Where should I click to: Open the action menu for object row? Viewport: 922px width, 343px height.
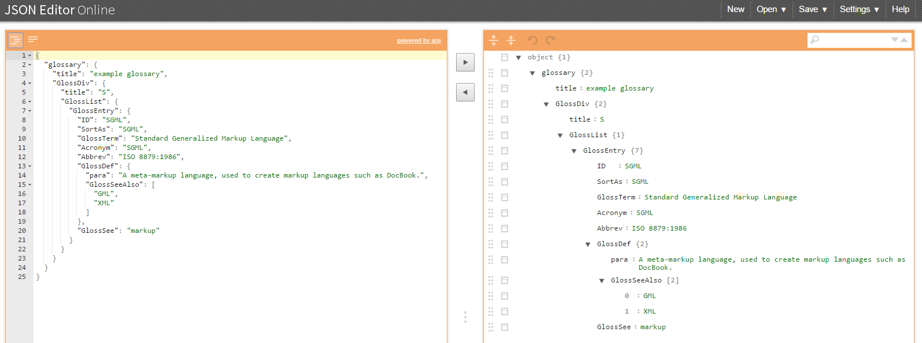[x=505, y=58]
